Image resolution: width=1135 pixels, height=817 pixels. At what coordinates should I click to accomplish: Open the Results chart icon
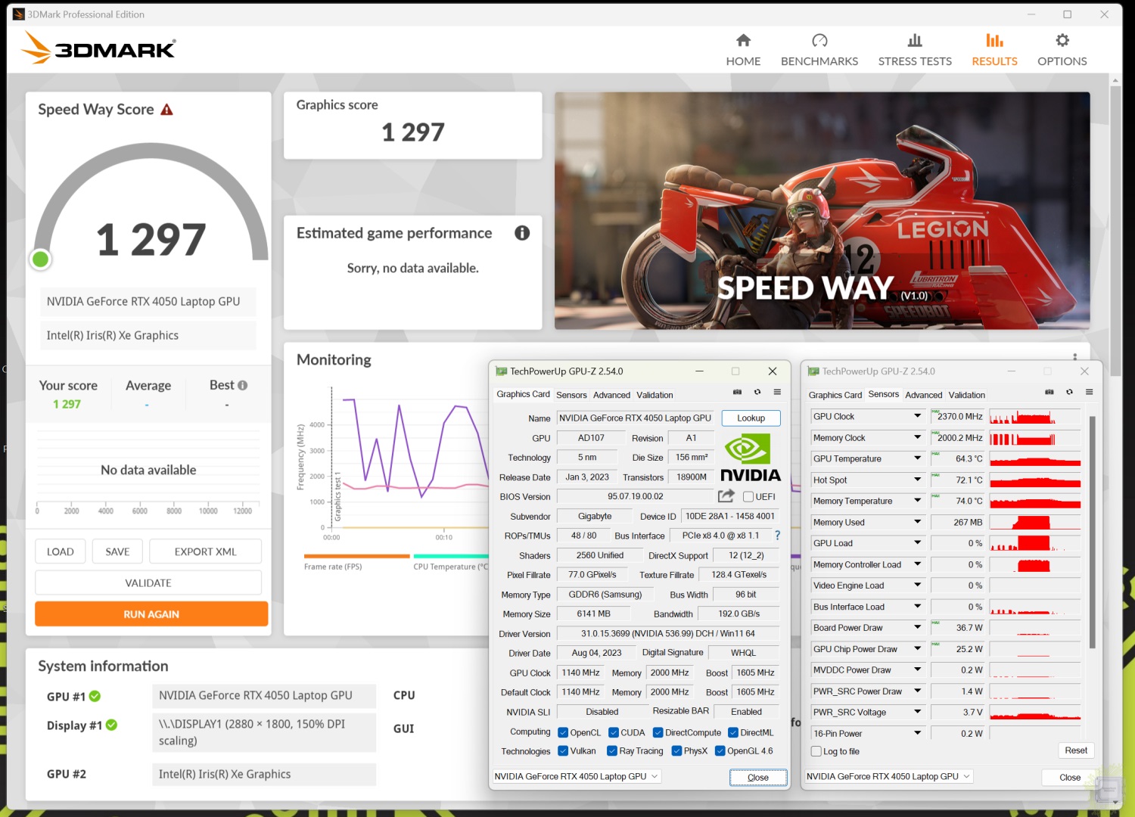tap(994, 41)
